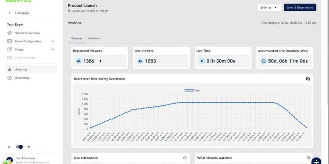This screenshot has height=164, width=329.
Task: Click the Event Configuration label
Action: click(28, 41)
